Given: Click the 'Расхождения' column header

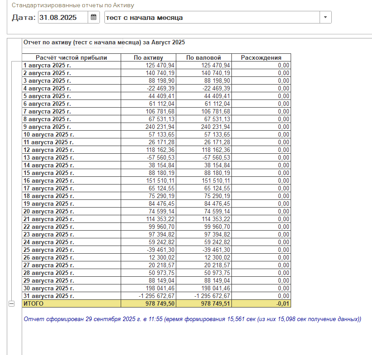Looking at the screenshot, I should click(261, 57).
